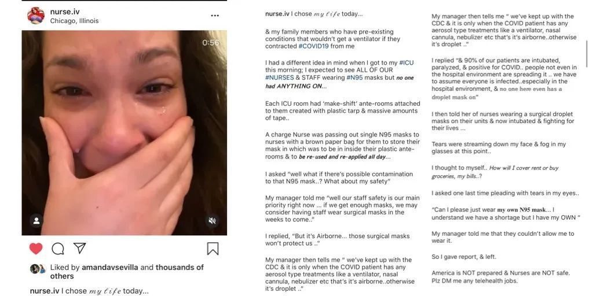The height and width of the screenshot is (296, 593).
Task: Click the liker avatars beside 'Liked by'
Action: (38, 269)
